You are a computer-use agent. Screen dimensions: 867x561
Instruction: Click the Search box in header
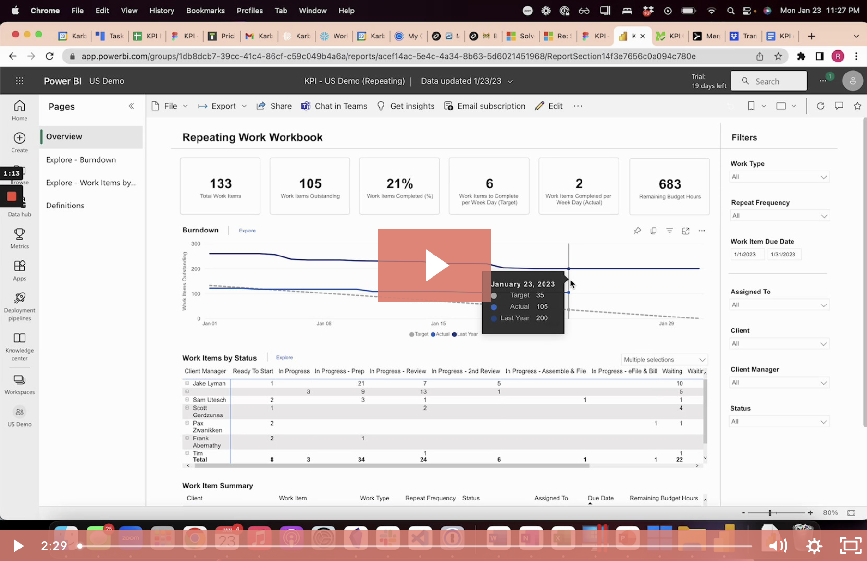[x=769, y=81]
